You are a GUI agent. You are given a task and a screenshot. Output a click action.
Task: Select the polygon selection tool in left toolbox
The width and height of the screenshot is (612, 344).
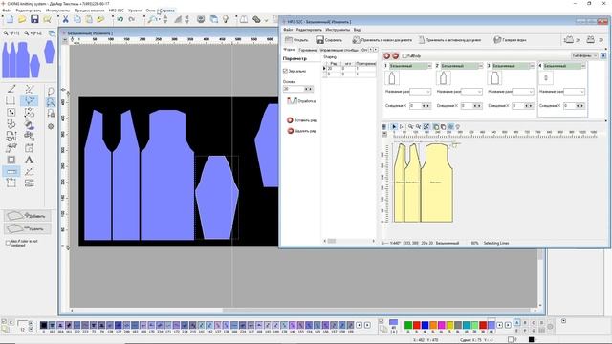30,100
